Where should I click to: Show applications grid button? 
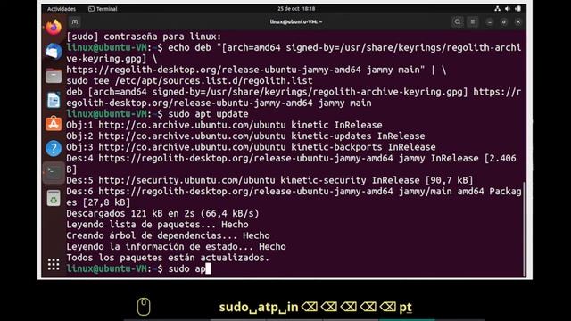(x=54, y=265)
